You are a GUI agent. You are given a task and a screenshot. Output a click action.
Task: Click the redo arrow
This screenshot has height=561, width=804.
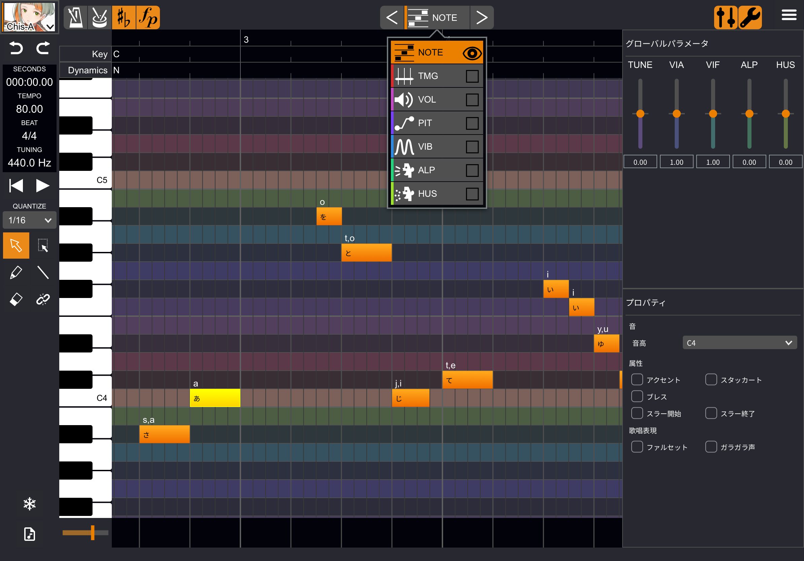coord(43,48)
